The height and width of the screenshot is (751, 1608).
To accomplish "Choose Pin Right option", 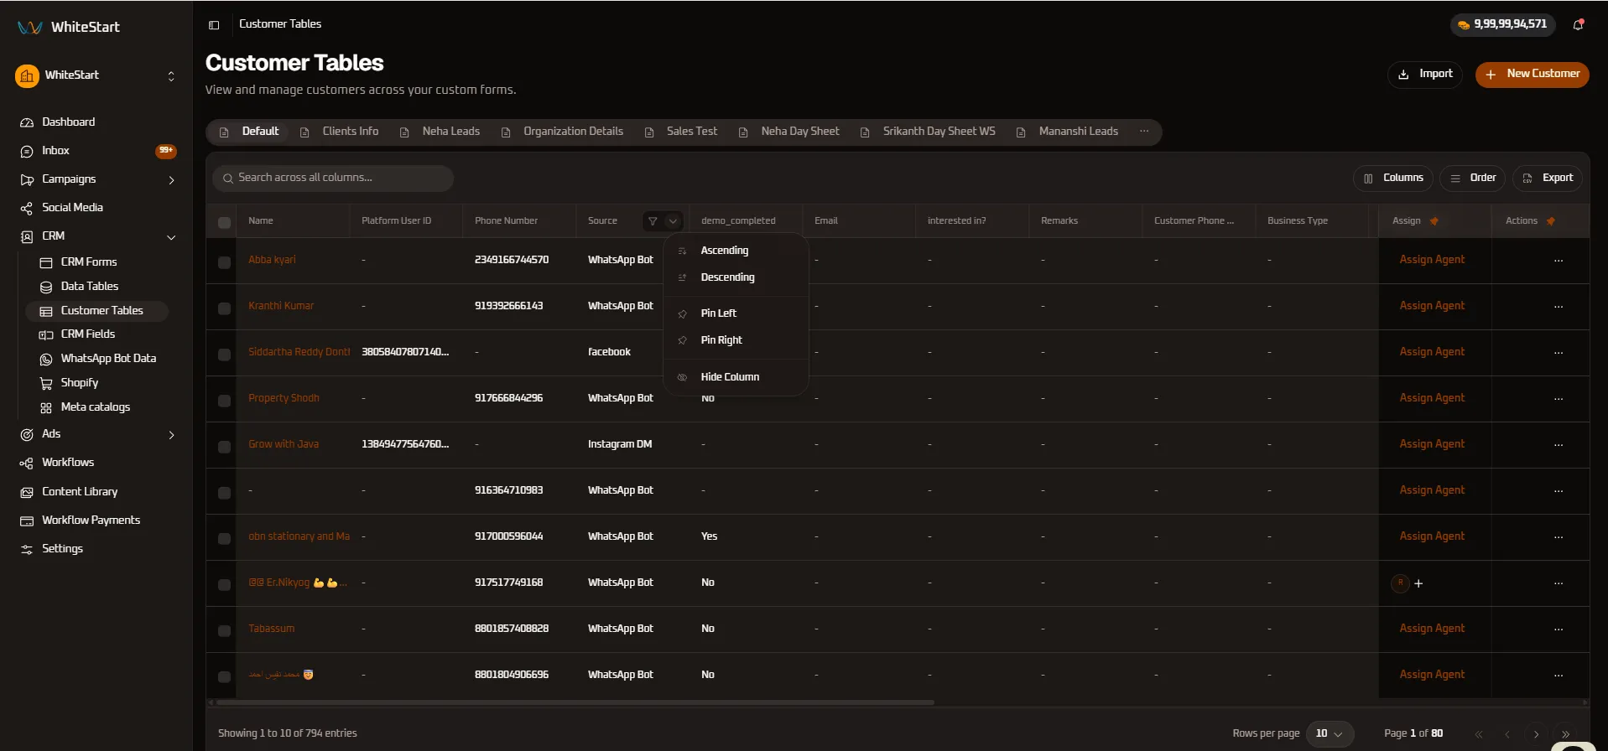I will pos(736,340).
